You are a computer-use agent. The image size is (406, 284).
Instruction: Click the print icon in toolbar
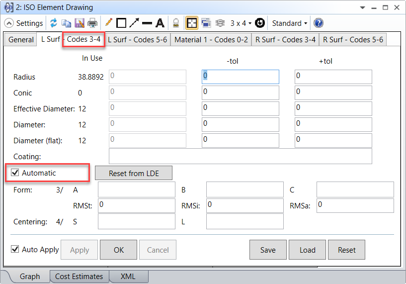click(92, 23)
